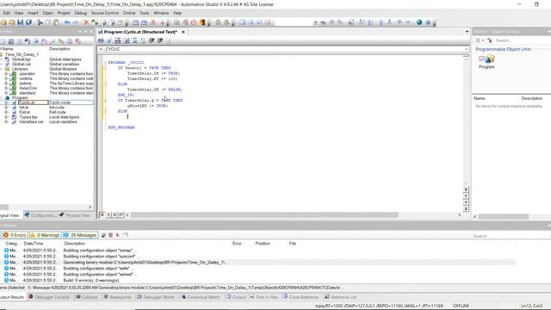Click the Program object icon in Object Catalog

(490, 59)
